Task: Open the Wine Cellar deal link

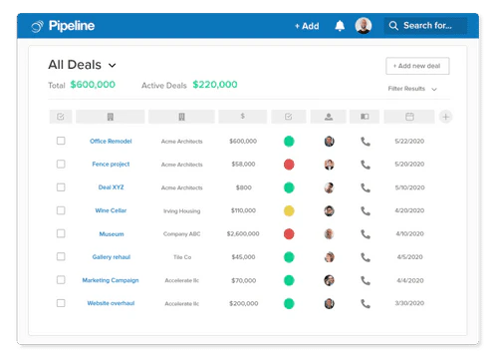Action: (111, 210)
